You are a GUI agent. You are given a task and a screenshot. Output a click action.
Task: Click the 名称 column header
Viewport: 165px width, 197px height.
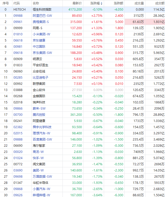(x=36, y=3)
